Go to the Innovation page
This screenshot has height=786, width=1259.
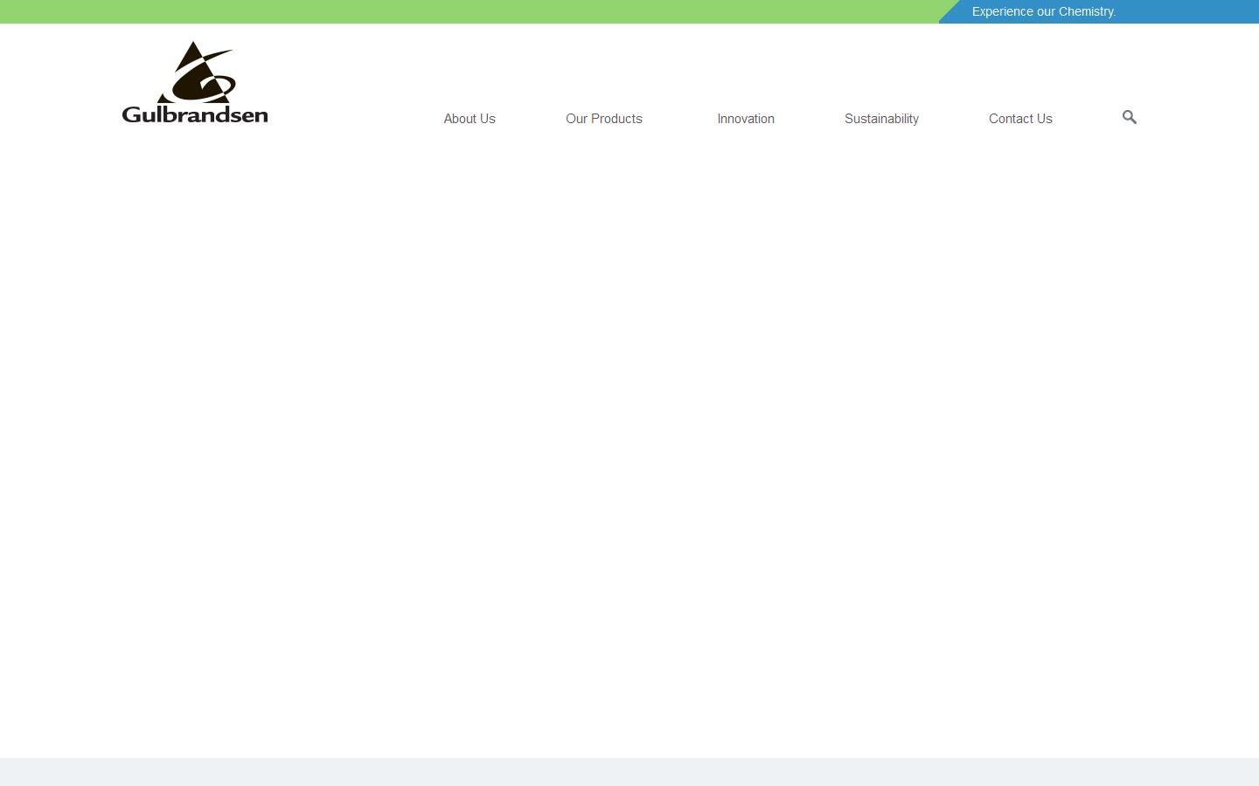coord(746,119)
